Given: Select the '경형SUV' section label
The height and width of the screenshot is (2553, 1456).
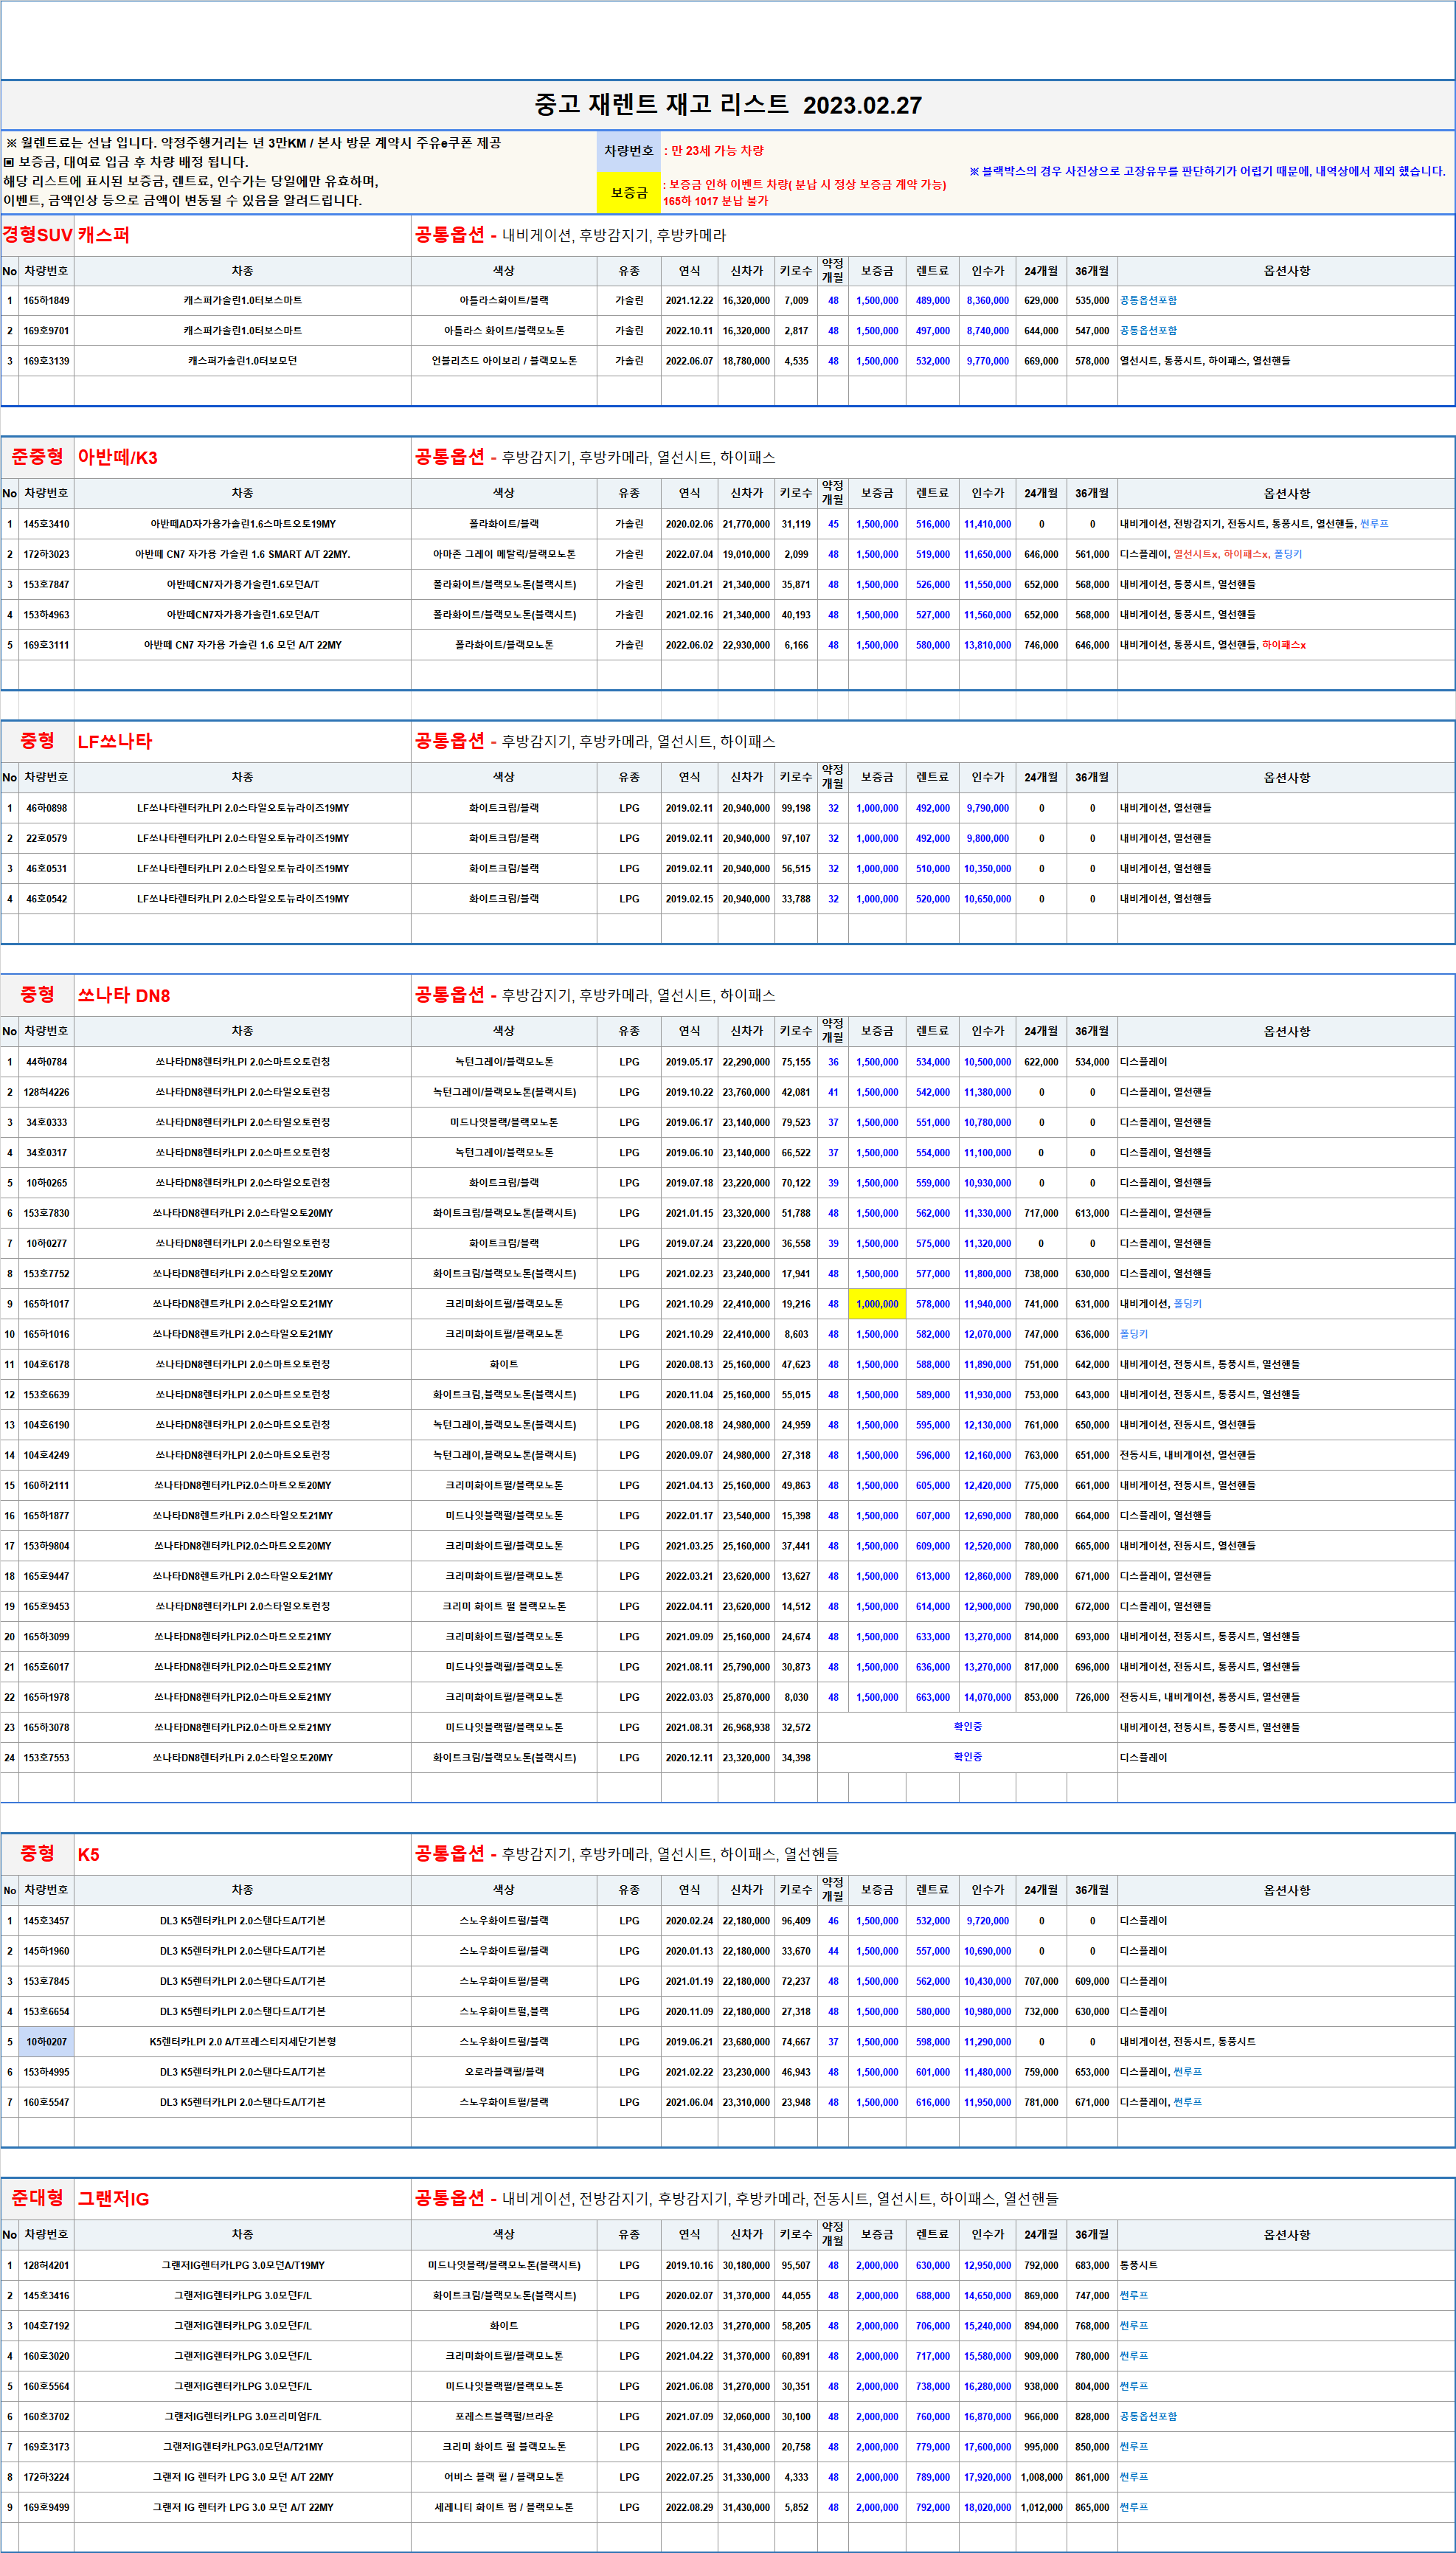Looking at the screenshot, I should pyautogui.click(x=37, y=235).
